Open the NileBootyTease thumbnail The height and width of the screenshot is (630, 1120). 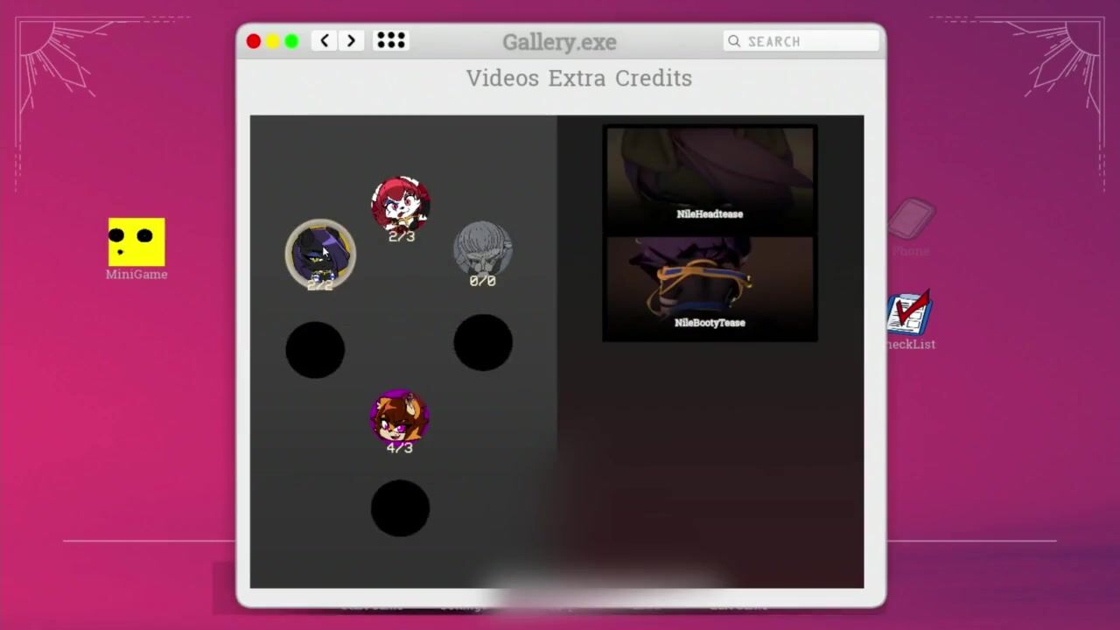pos(710,287)
